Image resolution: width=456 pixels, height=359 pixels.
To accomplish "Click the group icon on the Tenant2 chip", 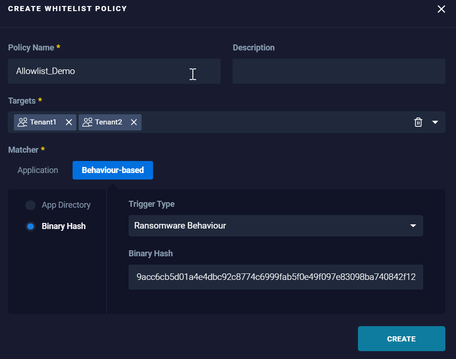I will [87, 122].
